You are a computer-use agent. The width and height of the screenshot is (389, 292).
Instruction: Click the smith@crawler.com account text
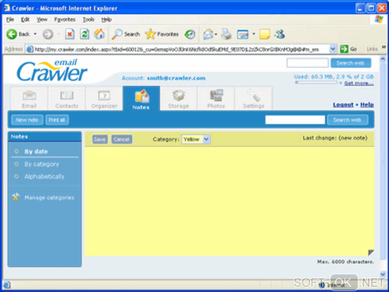point(176,78)
